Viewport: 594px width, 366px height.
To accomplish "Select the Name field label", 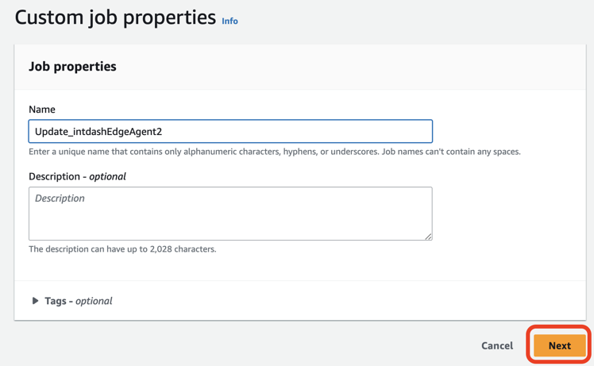I will pyautogui.click(x=42, y=110).
